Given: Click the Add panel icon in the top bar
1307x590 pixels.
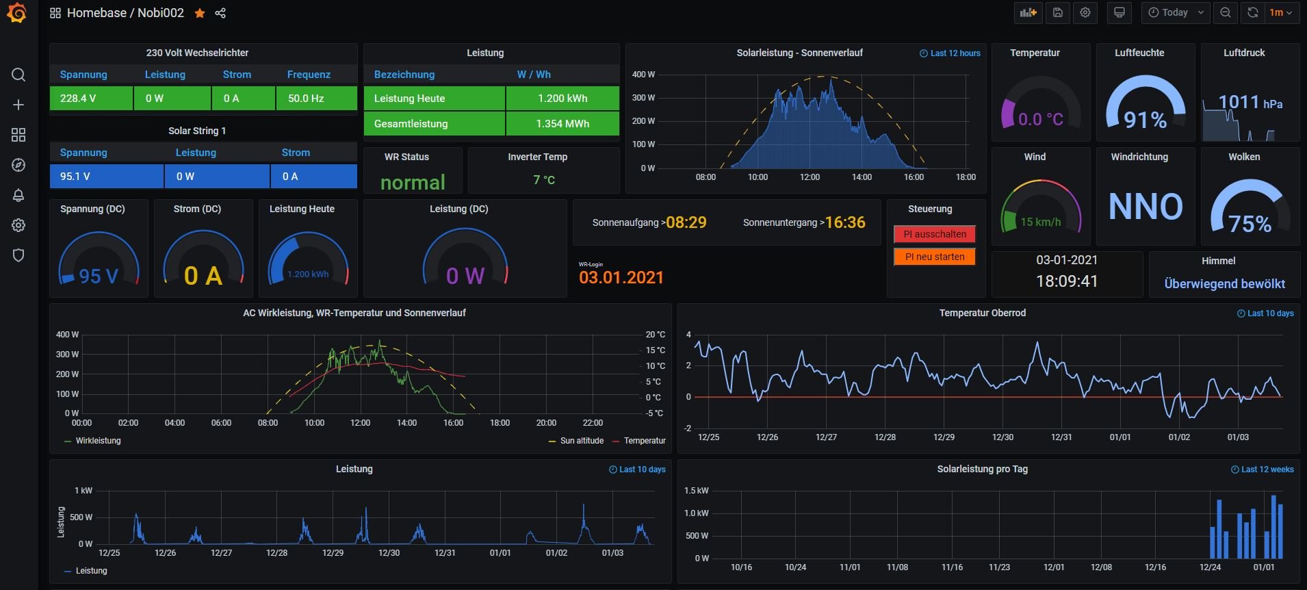Looking at the screenshot, I should pyautogui.click(x=1028, y=12).
